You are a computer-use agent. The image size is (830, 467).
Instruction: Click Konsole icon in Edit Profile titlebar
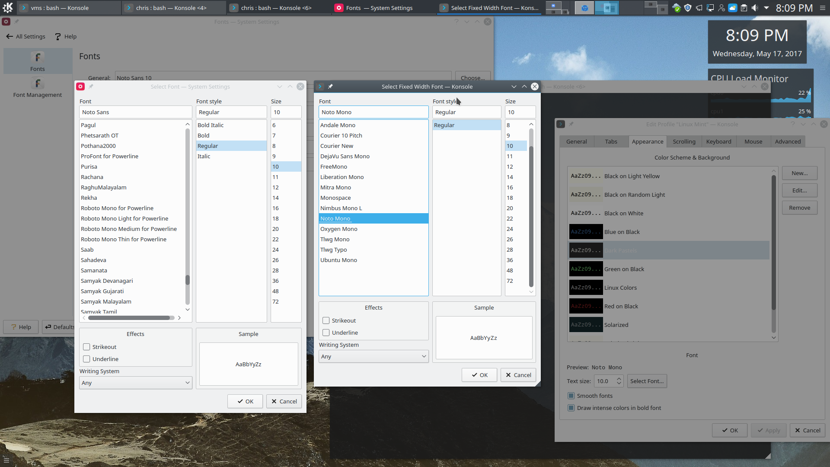(561, 124)
